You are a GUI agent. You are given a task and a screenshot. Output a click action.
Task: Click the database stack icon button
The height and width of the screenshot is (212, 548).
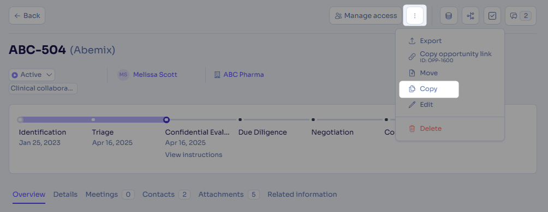(x=449, y=16)
